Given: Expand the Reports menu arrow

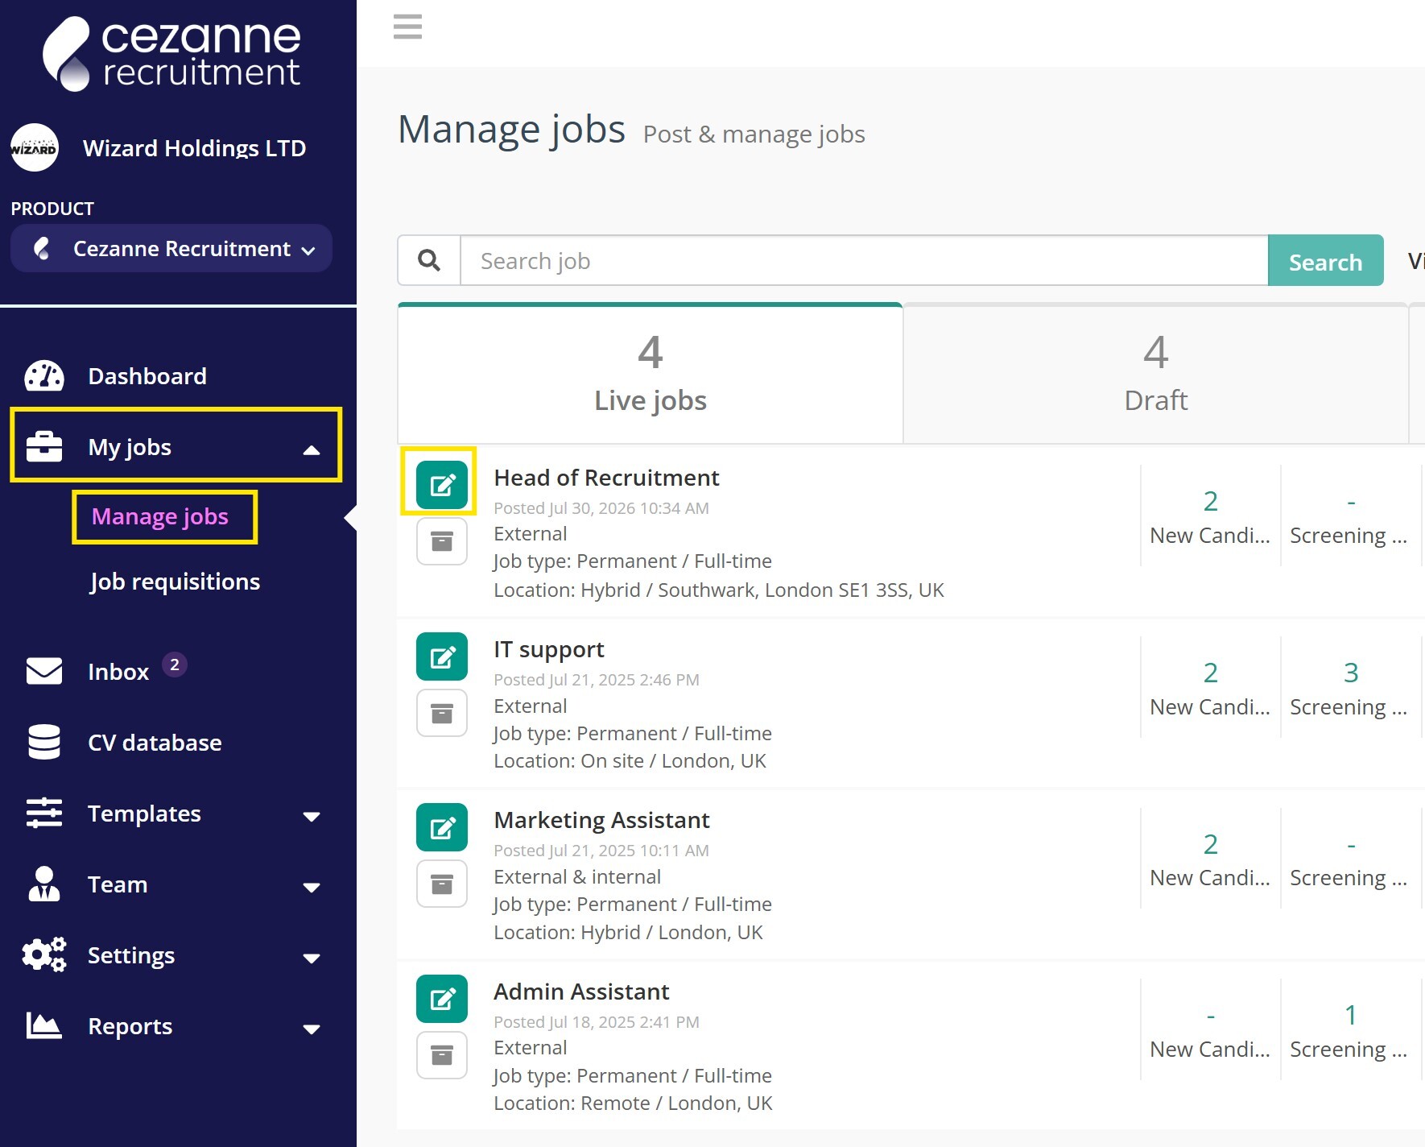Looking at the screenshot, I should pos(312,1029).
